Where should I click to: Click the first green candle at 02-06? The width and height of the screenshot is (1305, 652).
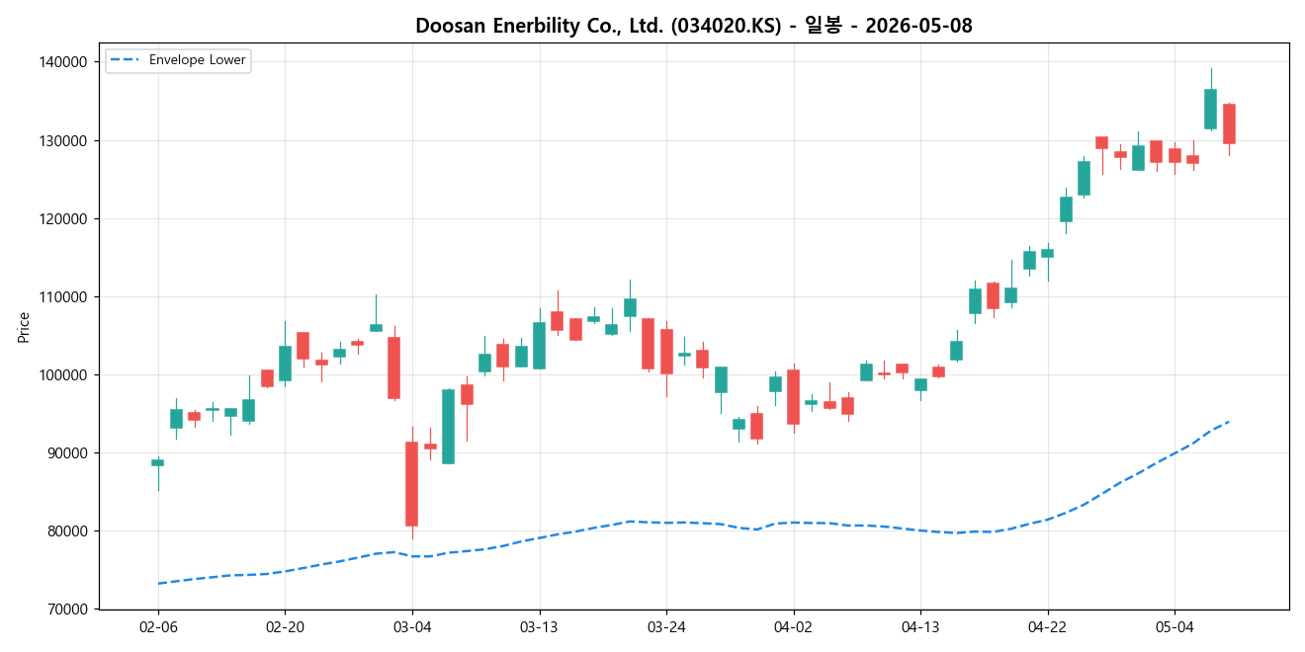pos(158,462)
